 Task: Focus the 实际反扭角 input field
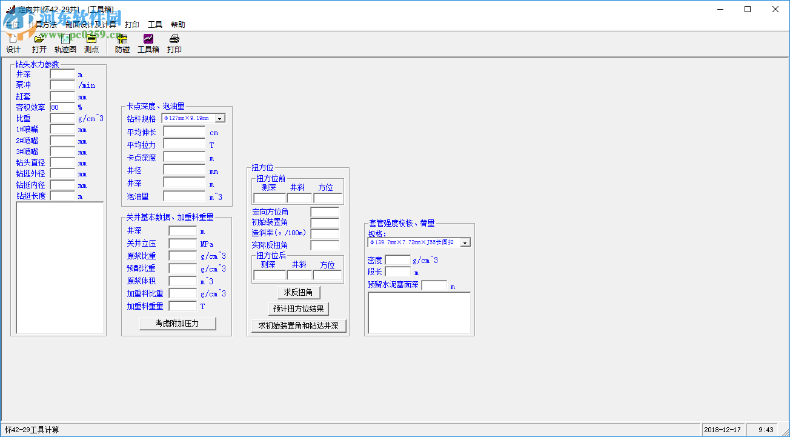(325, 245)
